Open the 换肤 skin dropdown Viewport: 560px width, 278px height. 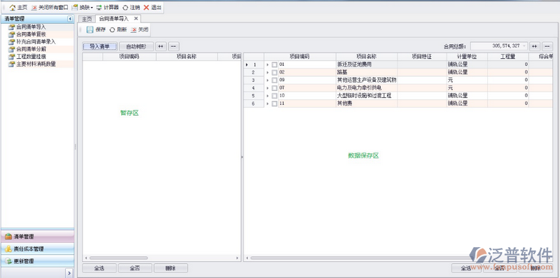click(x=83, y=8)
